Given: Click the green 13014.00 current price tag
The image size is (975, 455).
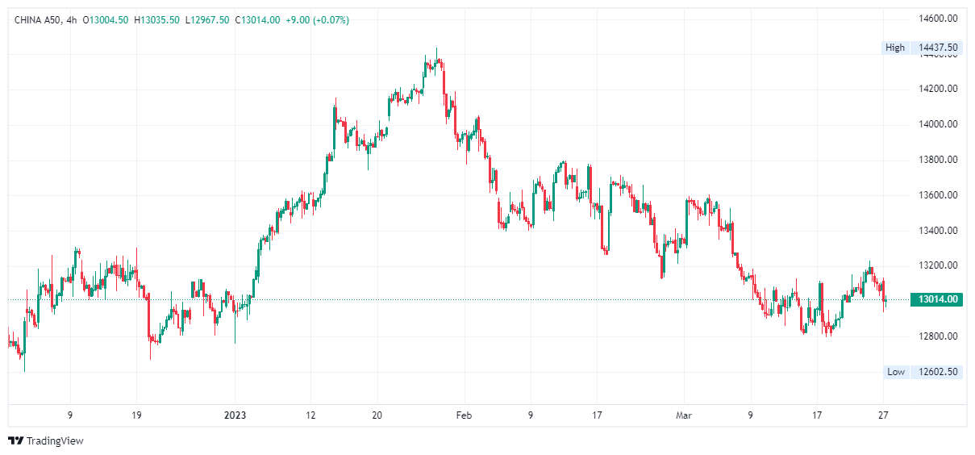Looking at the screenshot, I should coord(938,299).
